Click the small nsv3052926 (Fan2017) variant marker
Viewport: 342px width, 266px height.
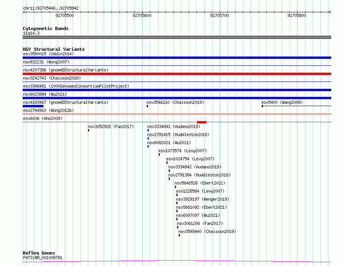point(88,130)
